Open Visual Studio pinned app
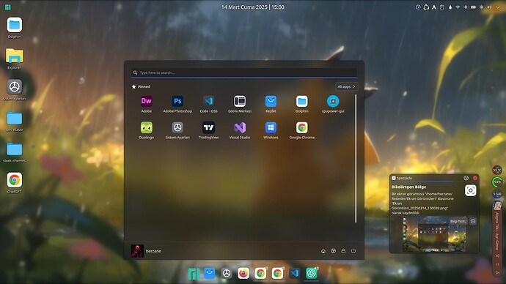The height and width of the screenshot is (284, 506). [240, 130]
